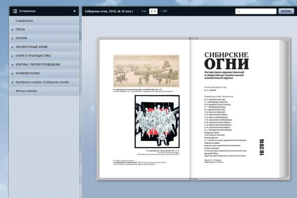Click the ИГОНЬ search button
This screenshot has height=198, width=297.
coord(286,11)
